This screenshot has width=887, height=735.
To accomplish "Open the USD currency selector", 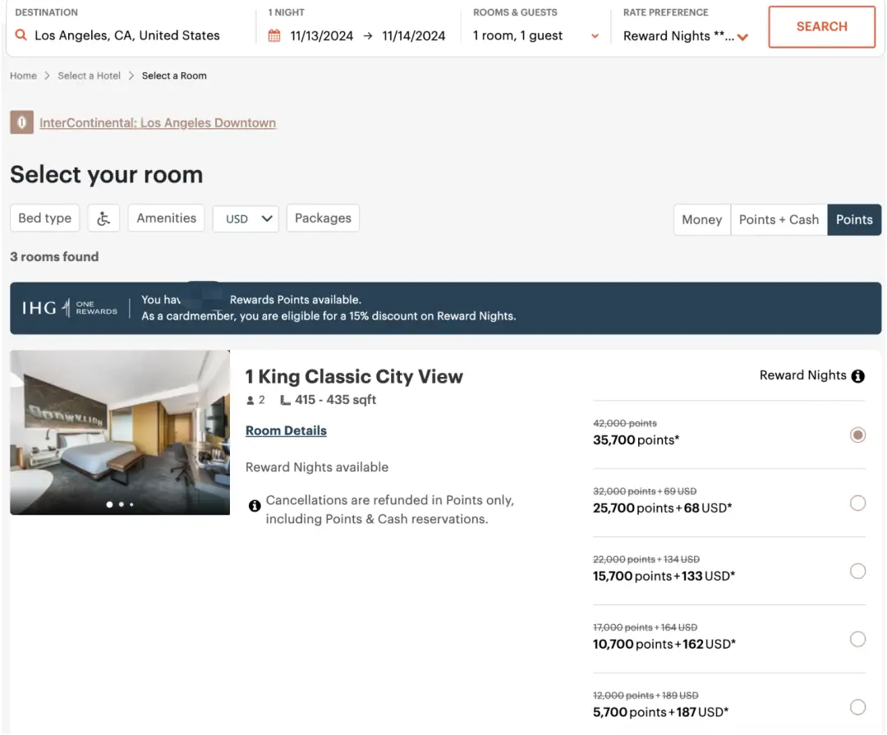I will [246, 218].
